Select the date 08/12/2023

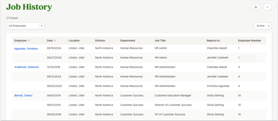pos(54,77)
